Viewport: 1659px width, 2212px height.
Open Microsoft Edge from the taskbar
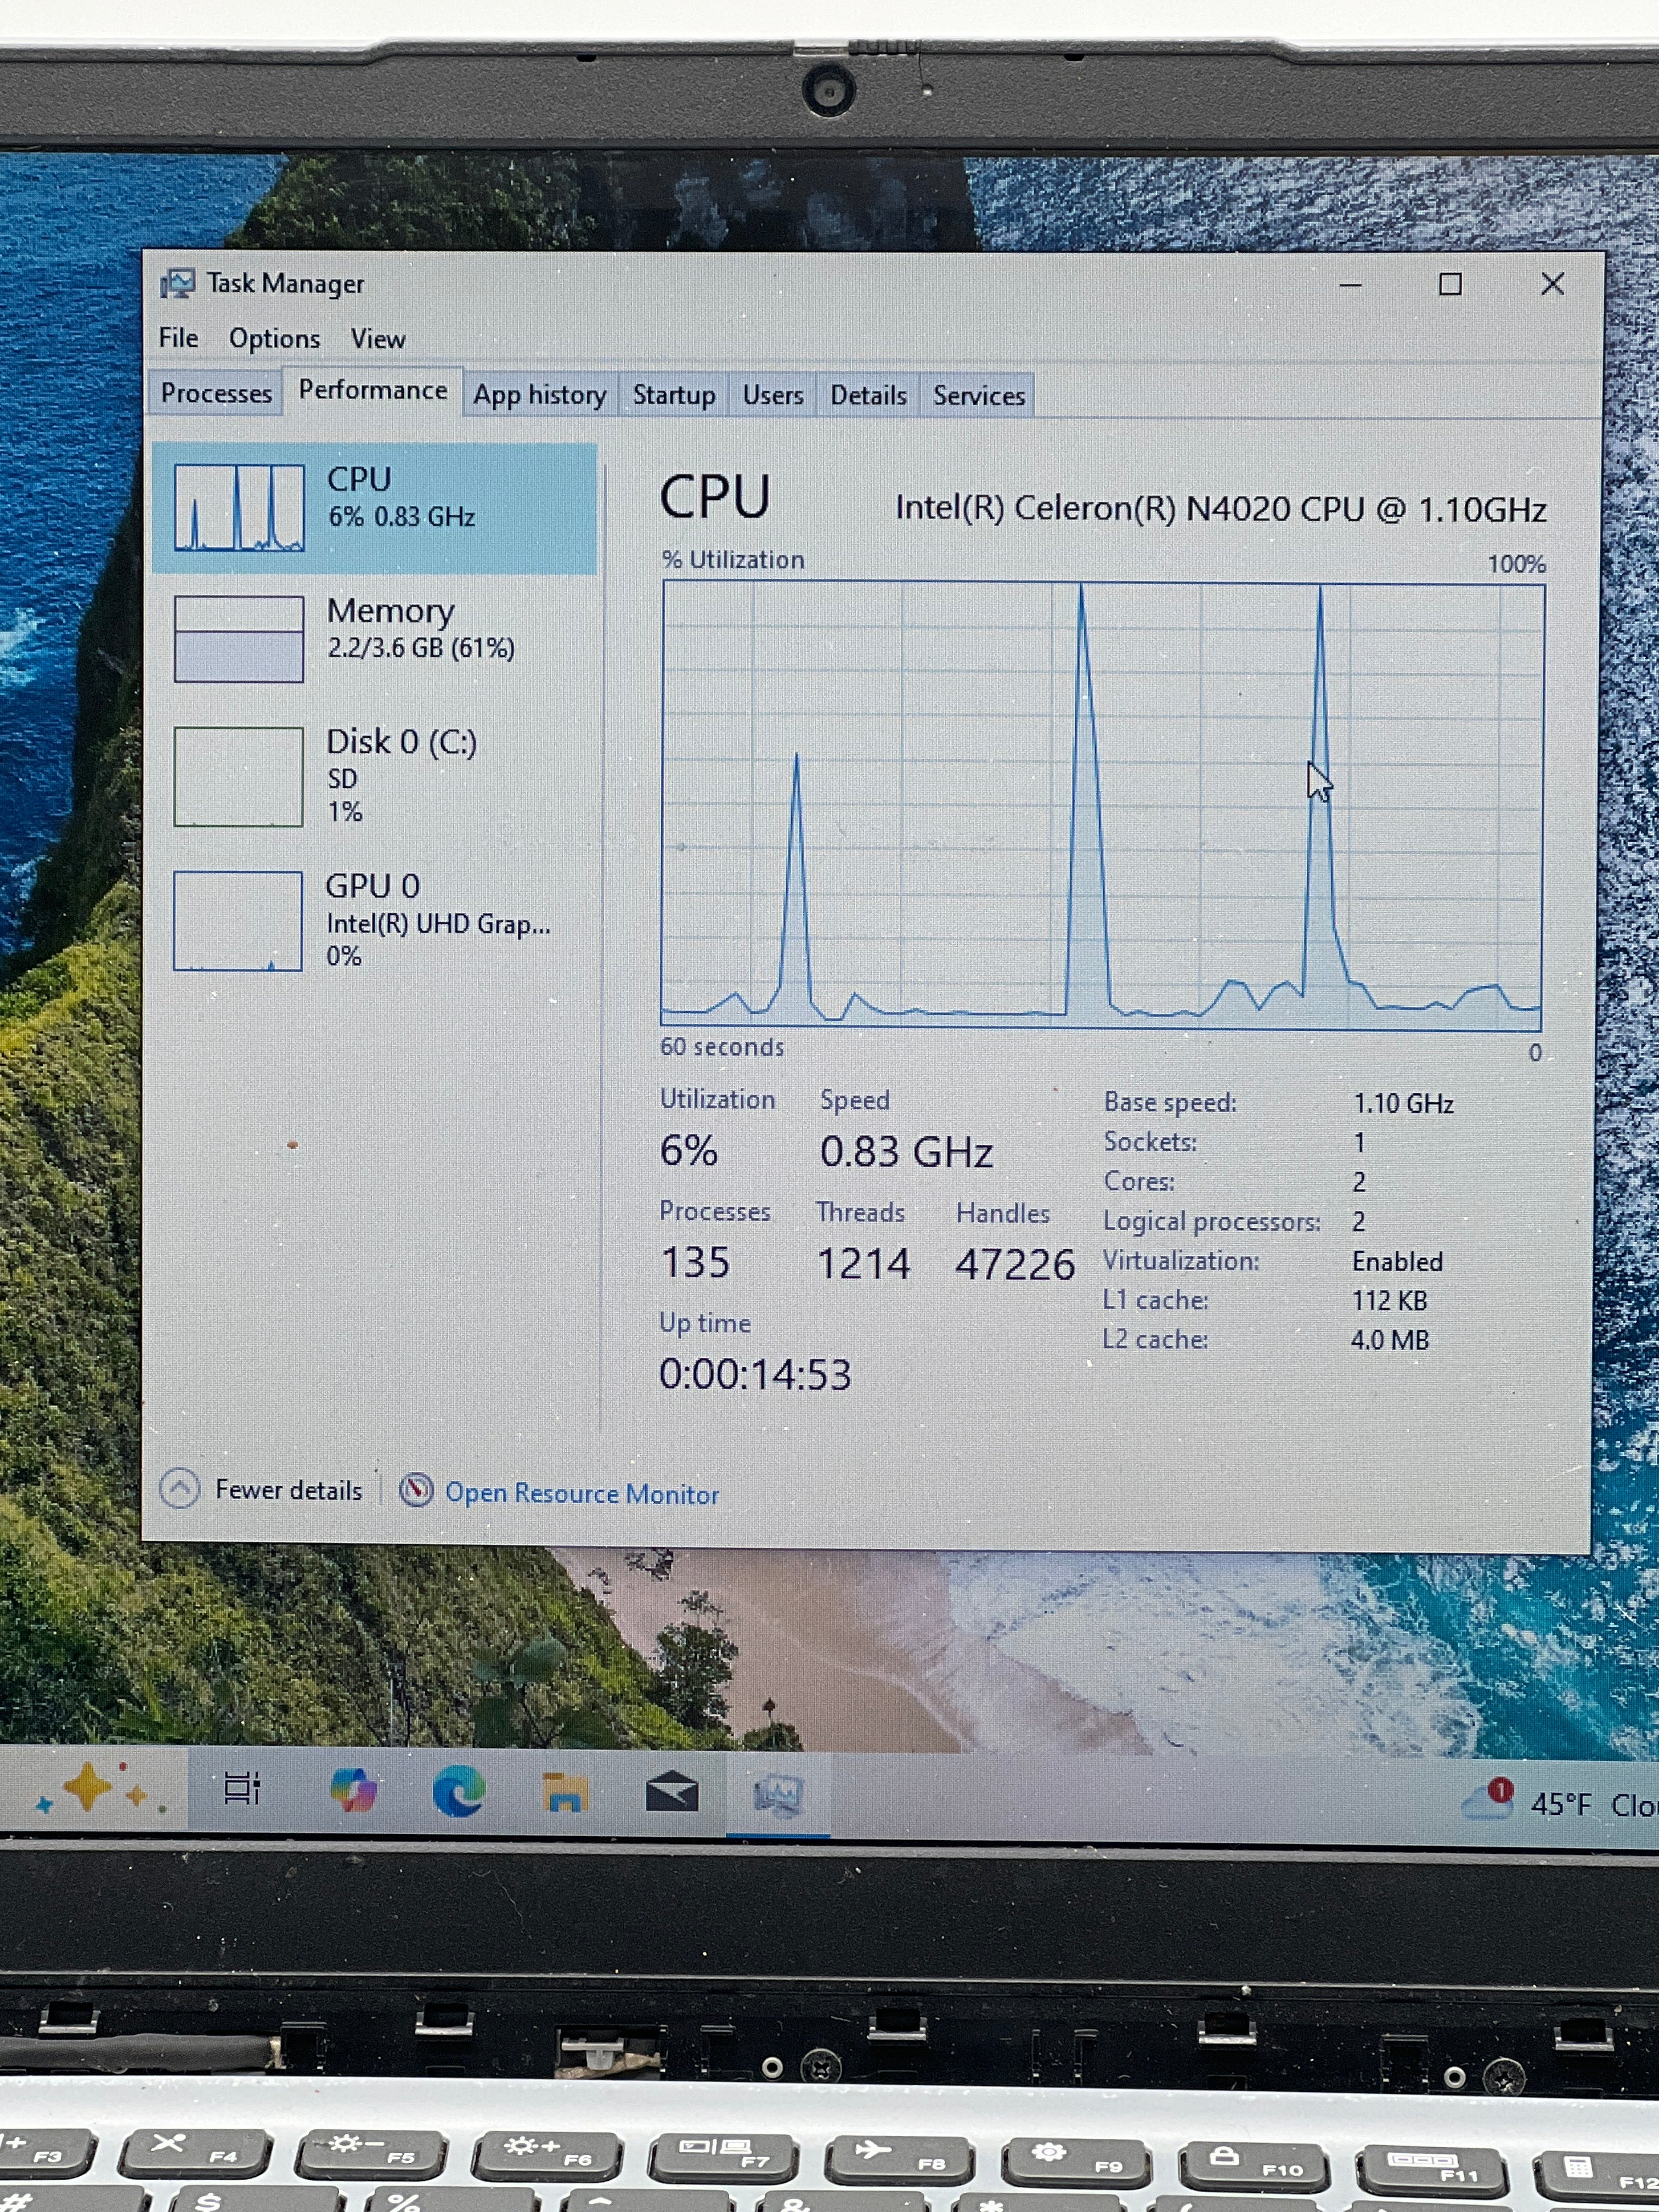coord(460,1791)
